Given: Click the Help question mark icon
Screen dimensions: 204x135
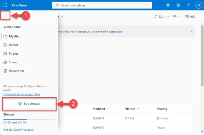Looking at the screenshot, I should tap(189, 5).
